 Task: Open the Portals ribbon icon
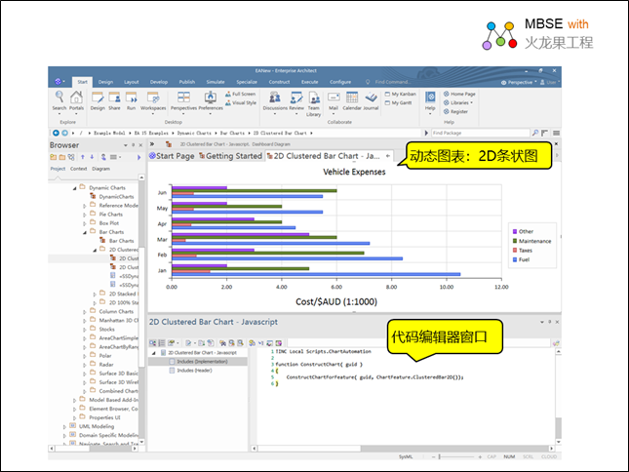(76, 100)
